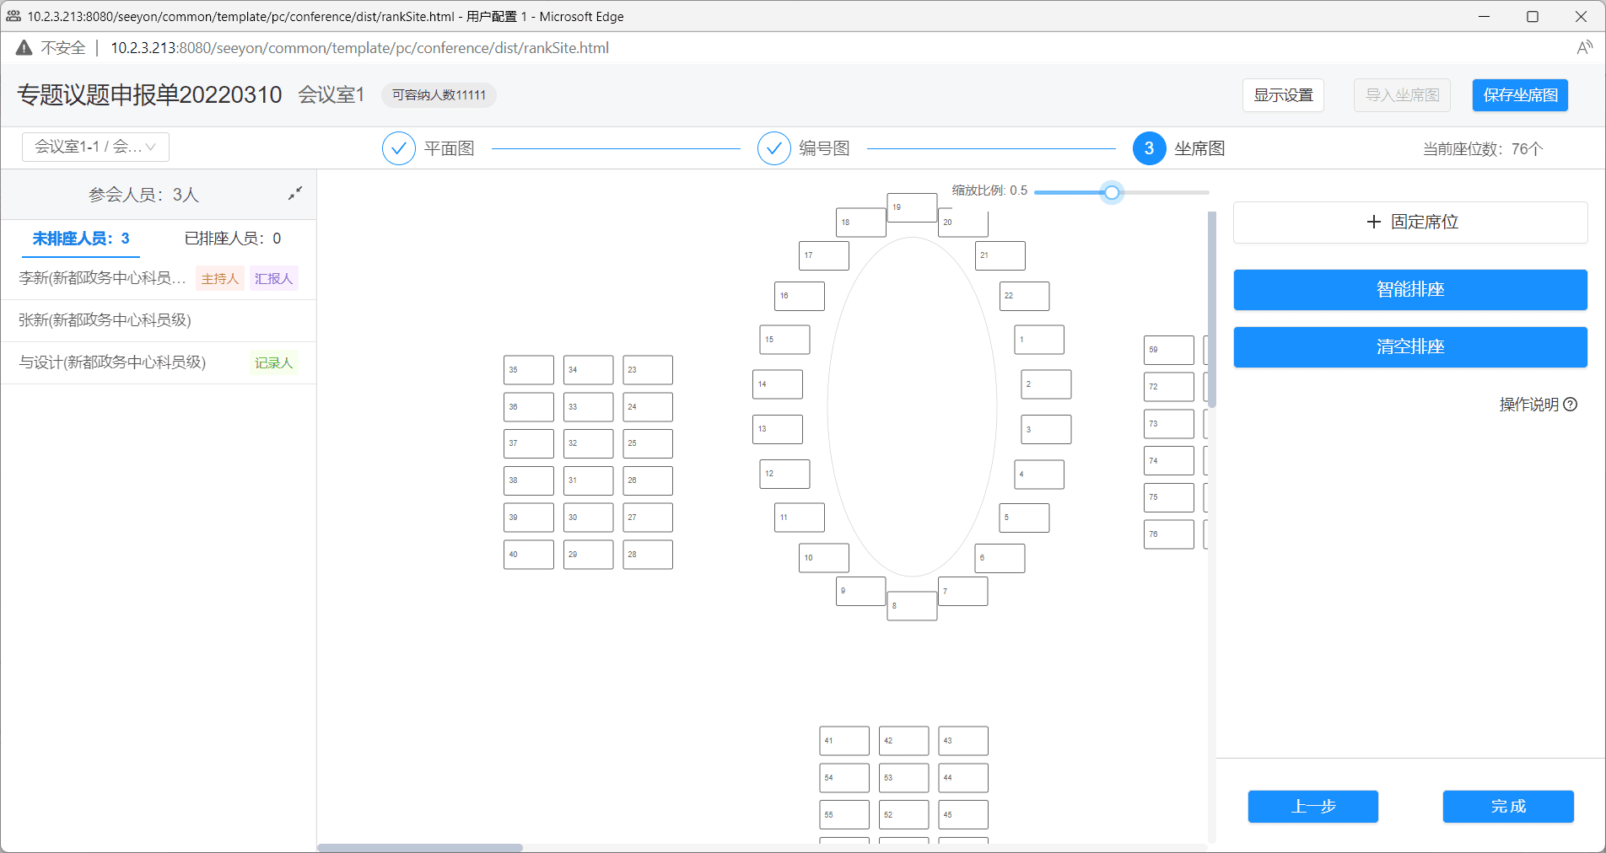Image resolution: width=1606 pixels, height=853 pixels.
Task: Click the URL in the address bar
Action: pos(360,48)
